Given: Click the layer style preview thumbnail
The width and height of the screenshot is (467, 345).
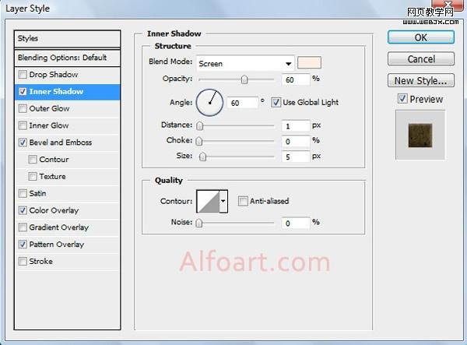Looking at the screenshot, I should tap(420, 135).
